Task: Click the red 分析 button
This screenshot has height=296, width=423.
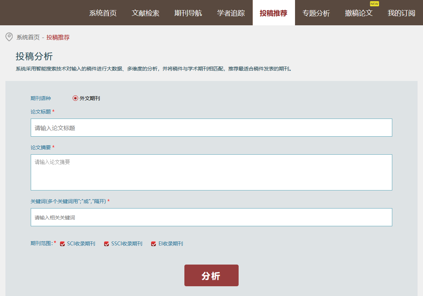Action: pos(211,275)
